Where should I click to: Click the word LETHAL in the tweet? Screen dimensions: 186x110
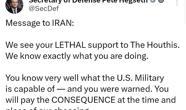click(70, 45)
